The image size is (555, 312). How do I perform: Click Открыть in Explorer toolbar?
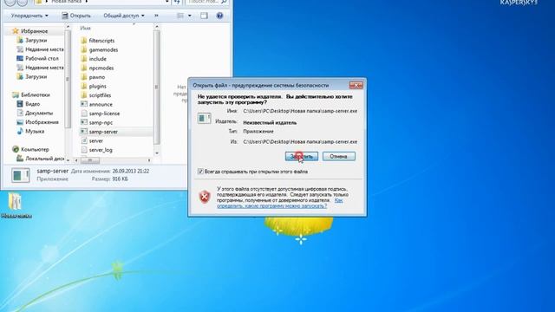pos(76,16)
